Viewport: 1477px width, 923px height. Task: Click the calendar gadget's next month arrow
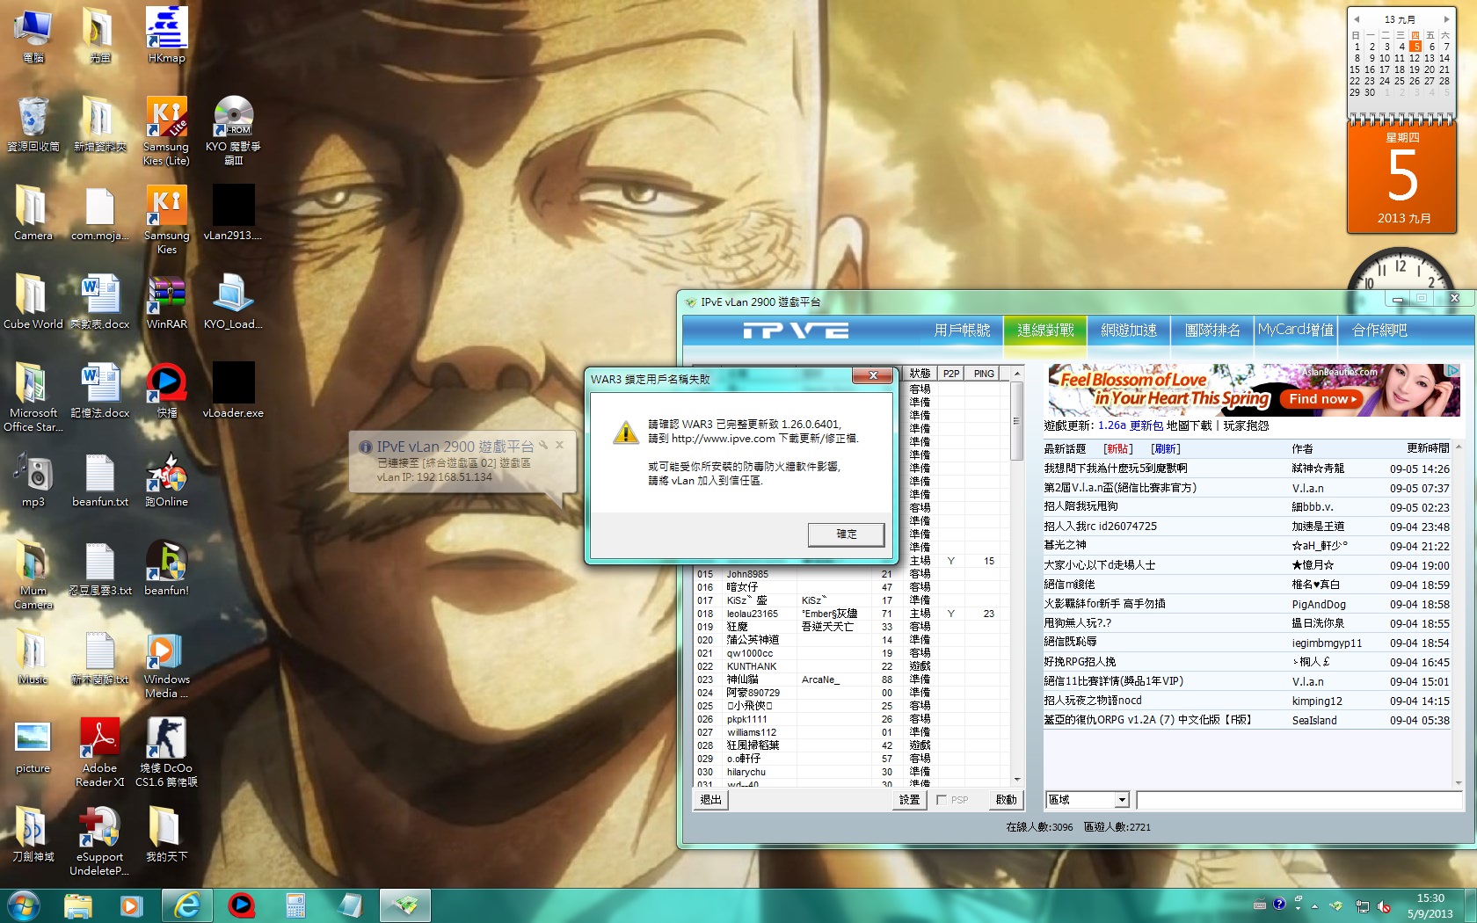coord(1446,19)
